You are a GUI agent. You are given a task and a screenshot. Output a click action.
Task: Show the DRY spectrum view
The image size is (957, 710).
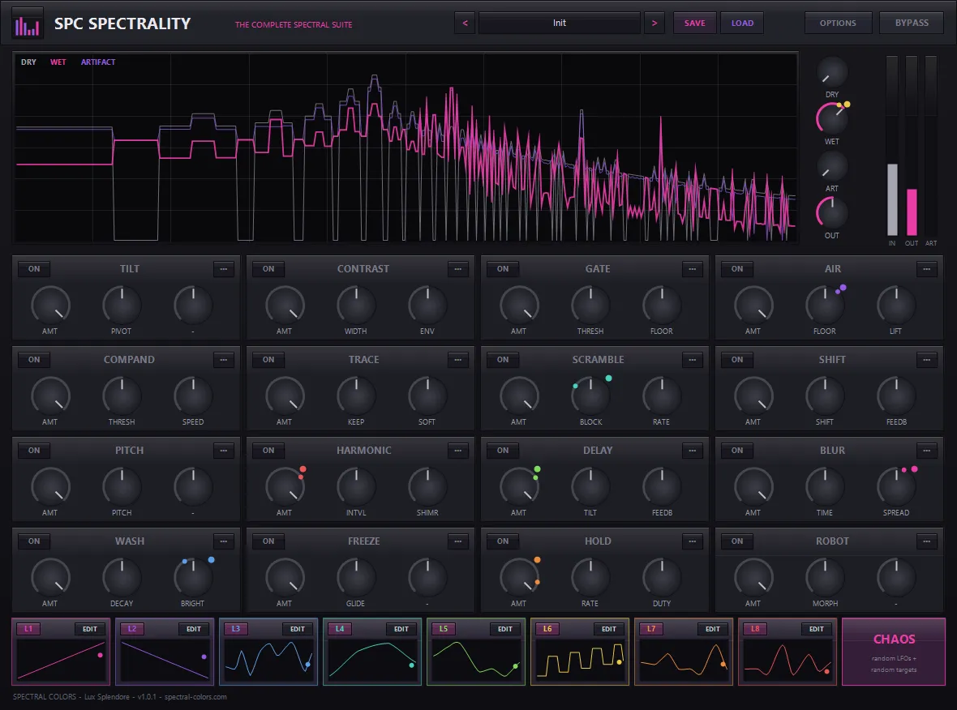pos(28,62)
